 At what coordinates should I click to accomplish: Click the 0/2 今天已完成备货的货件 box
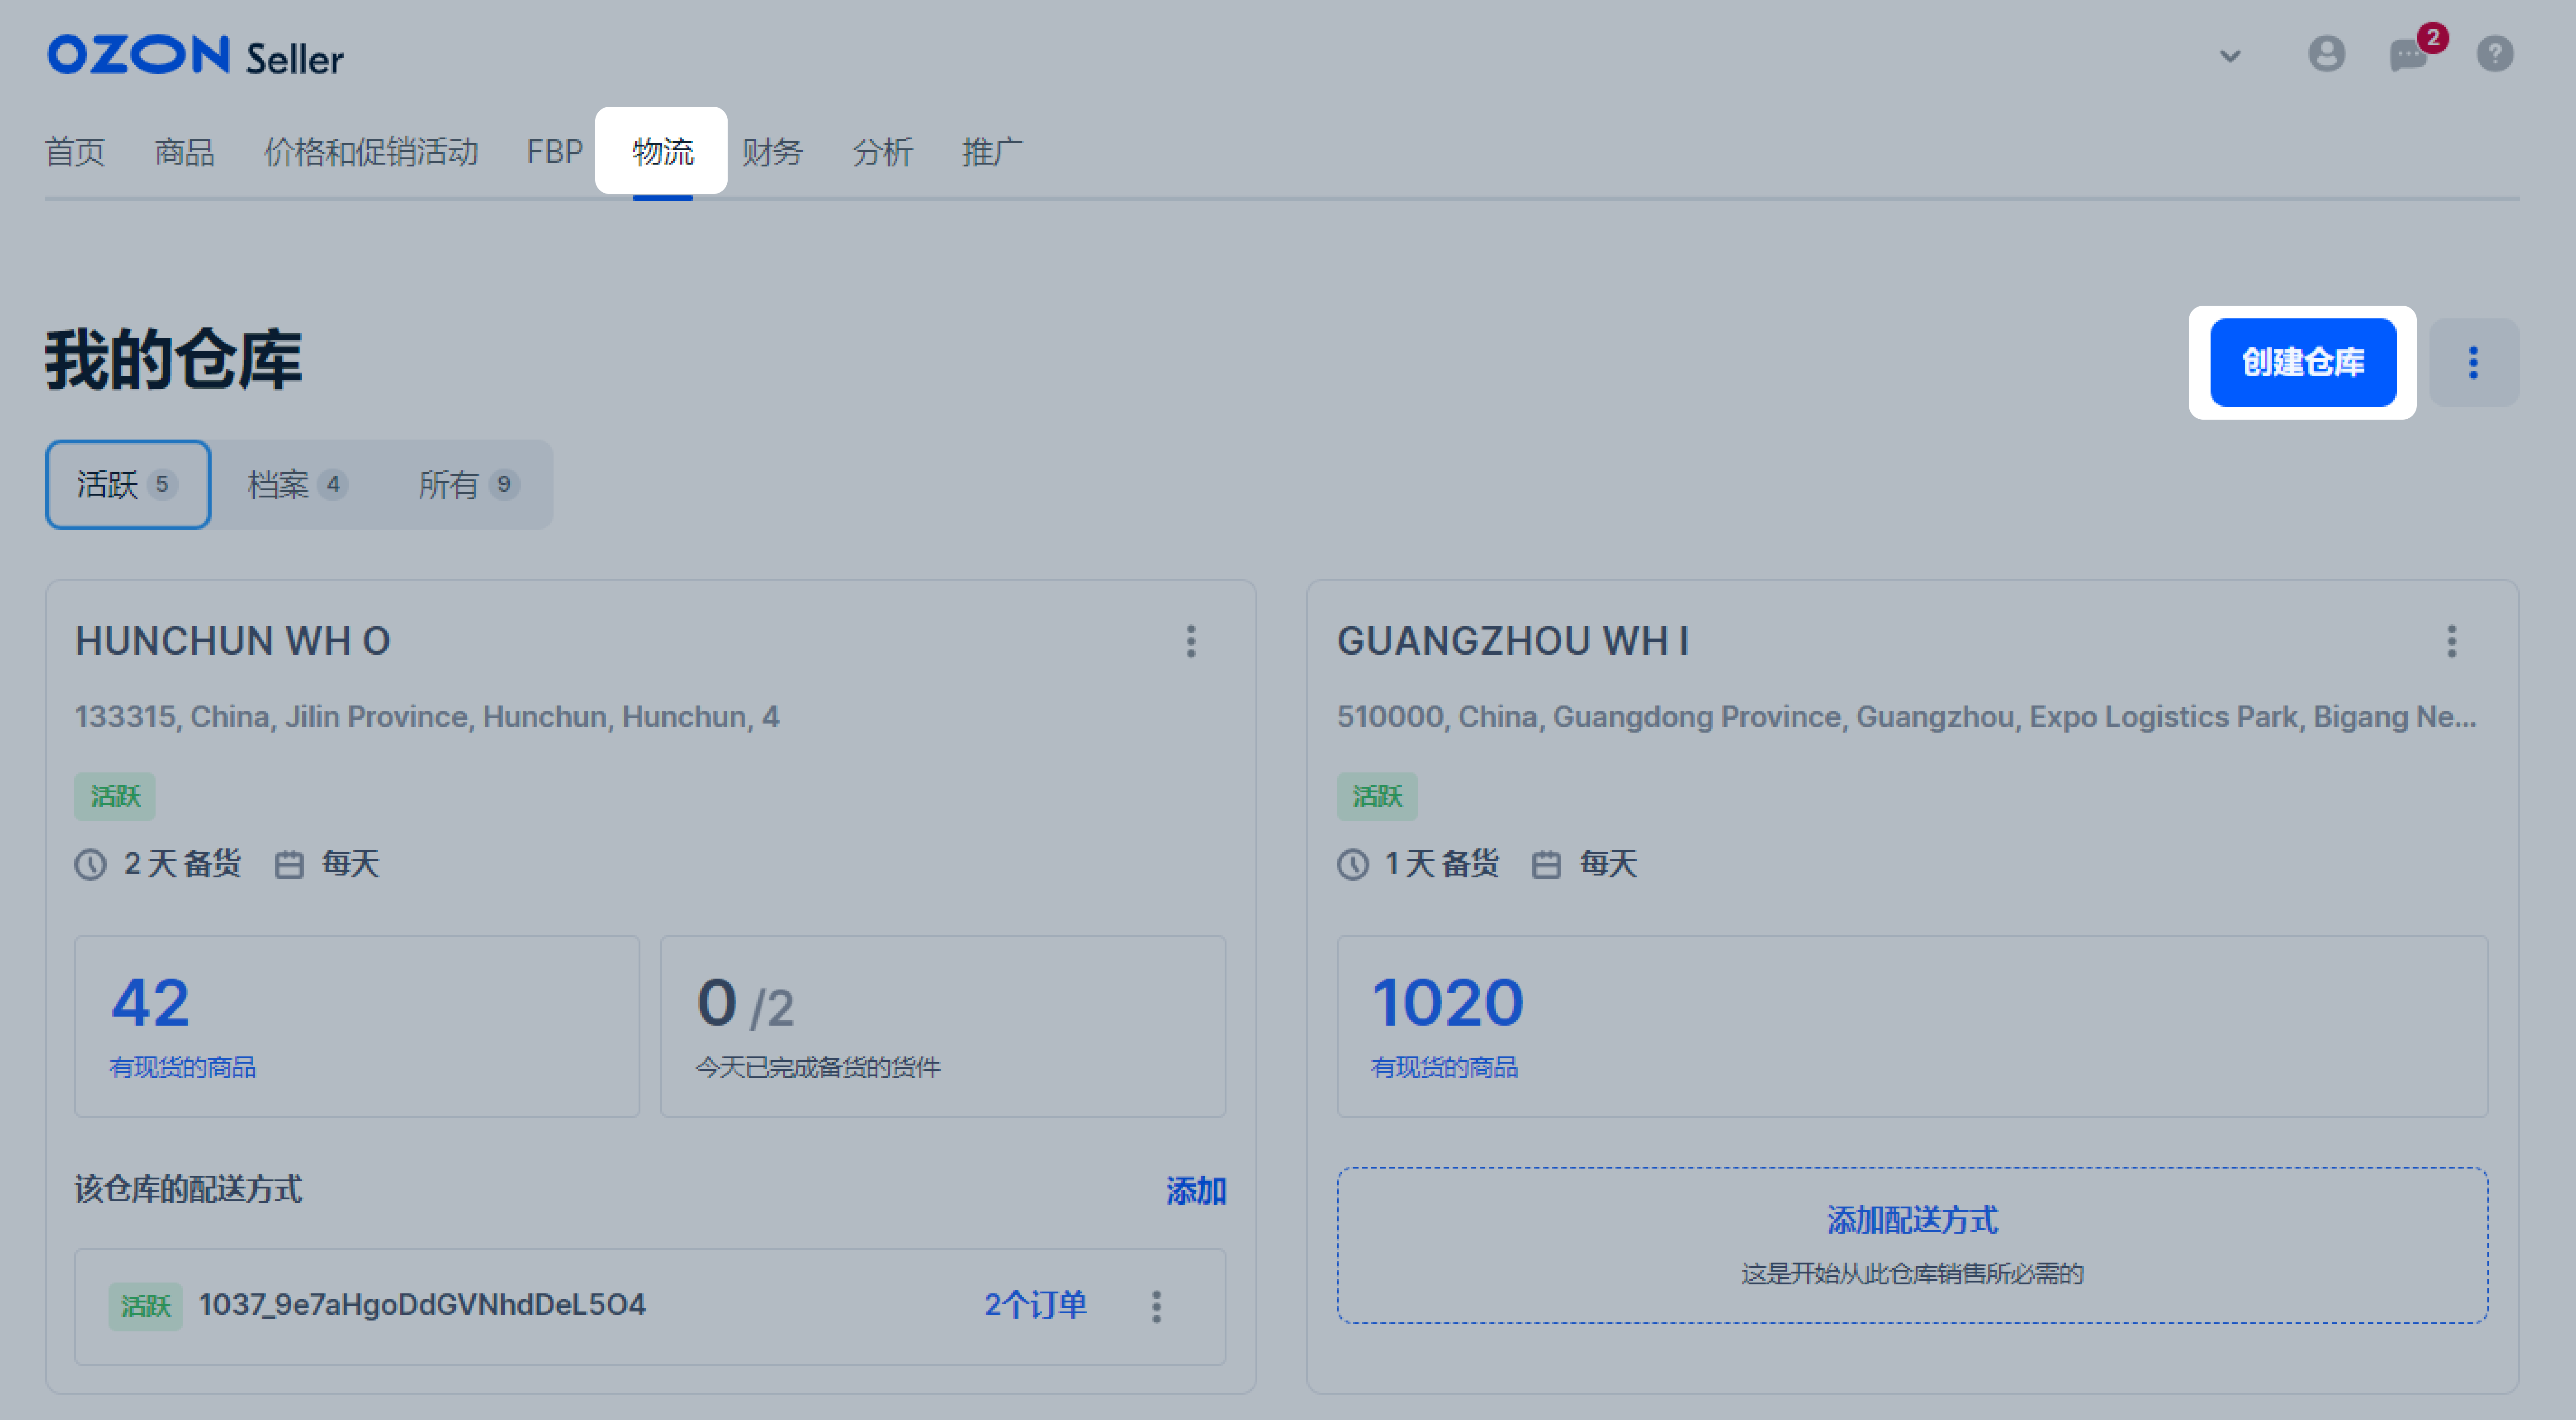943,1027
